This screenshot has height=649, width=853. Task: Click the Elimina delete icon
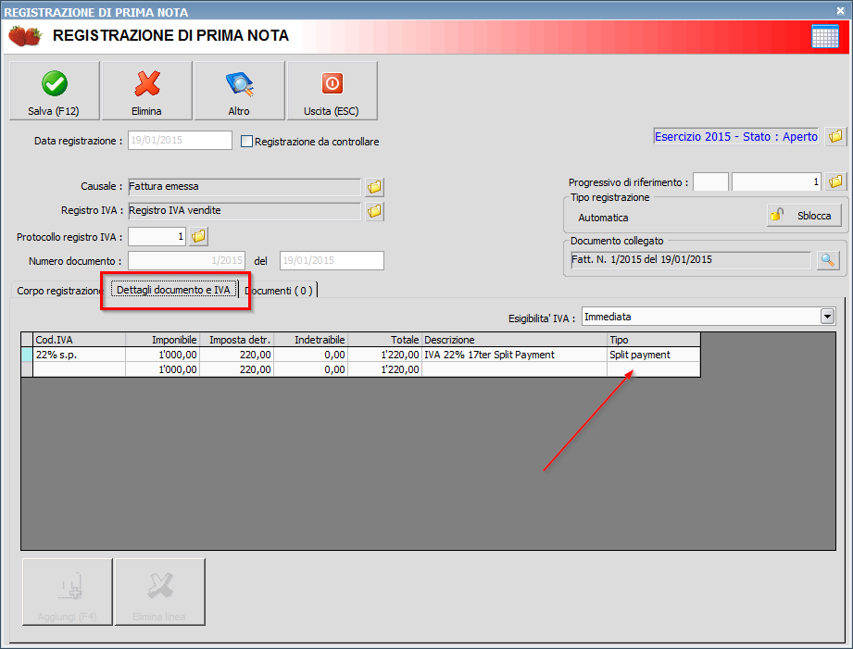(145, 90)
